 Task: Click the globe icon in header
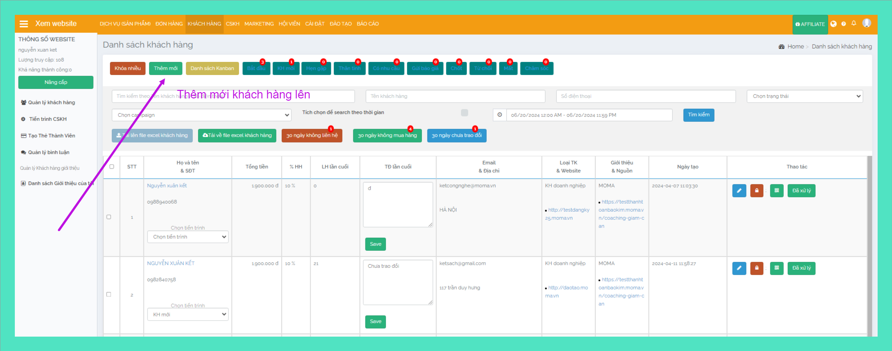pyautogui.click(x=834, y=24)
